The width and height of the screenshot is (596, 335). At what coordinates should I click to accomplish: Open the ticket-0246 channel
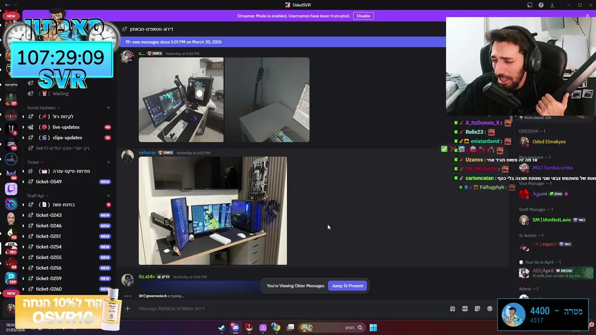coord(68,226)
